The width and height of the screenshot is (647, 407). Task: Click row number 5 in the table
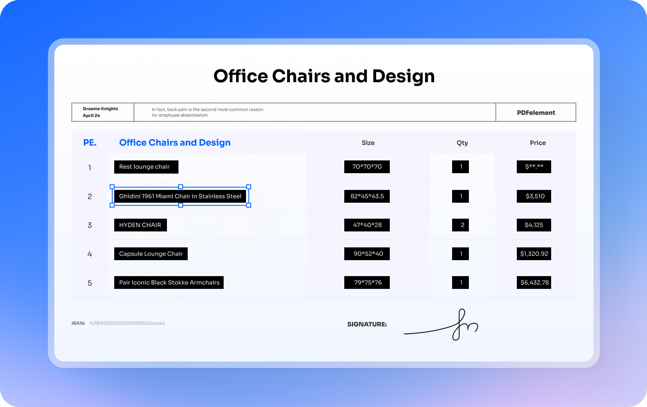tap(90, 283)
